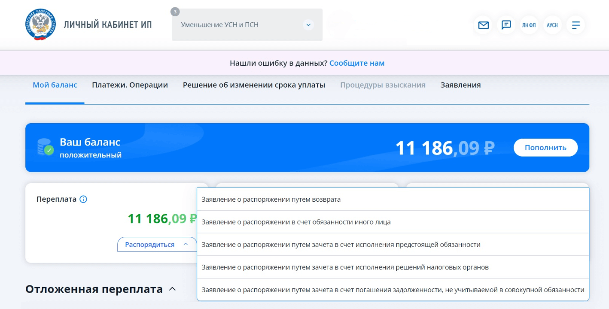Collapse the Распорядиться dropdown button
This screenshot has width=609, height=309.
click(157, 245)
